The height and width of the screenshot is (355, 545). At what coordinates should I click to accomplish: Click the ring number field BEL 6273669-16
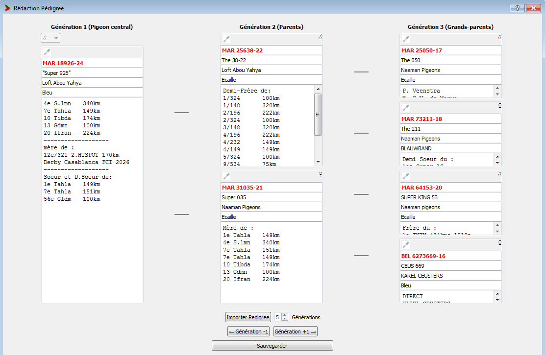pos(451,256)
